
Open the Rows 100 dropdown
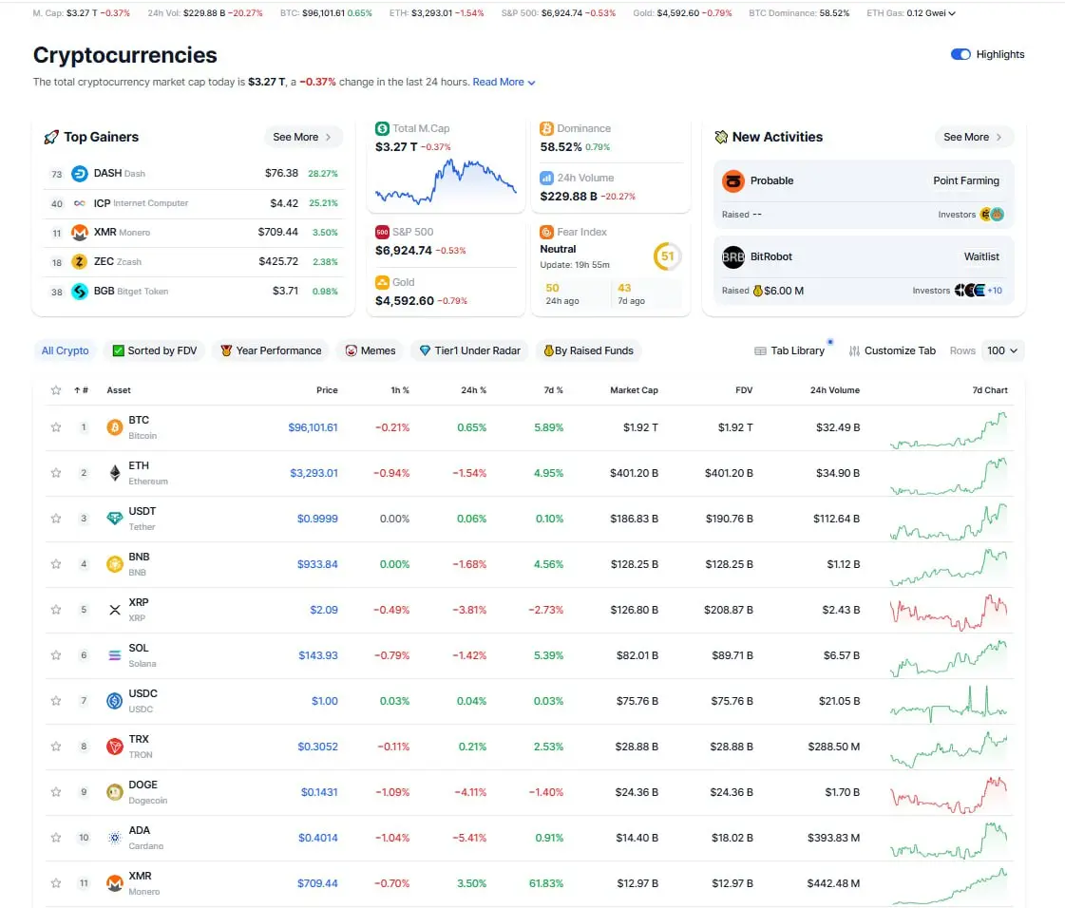[x=1002, y=350]
